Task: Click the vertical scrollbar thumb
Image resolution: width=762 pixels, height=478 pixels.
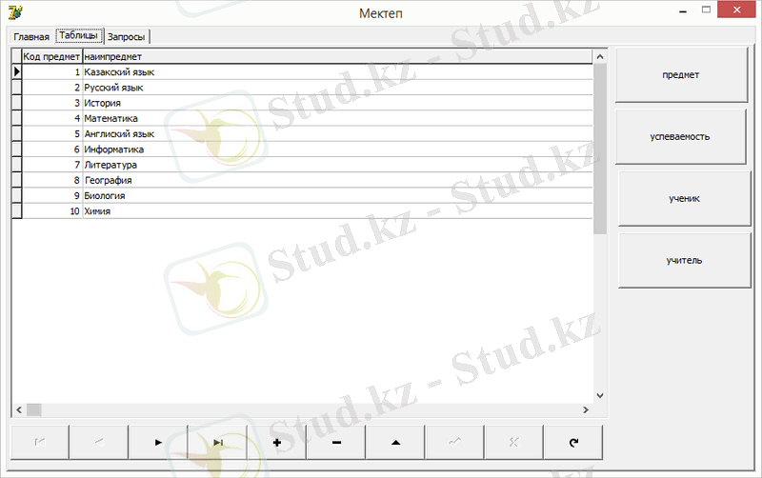Action: (600, 149)
